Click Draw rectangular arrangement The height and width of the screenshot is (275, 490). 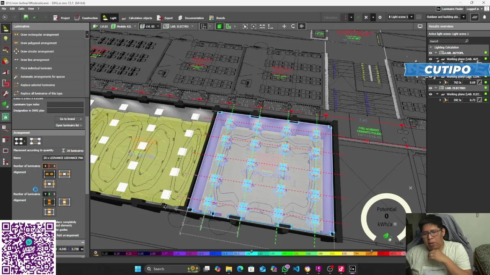tap(39, 35)
